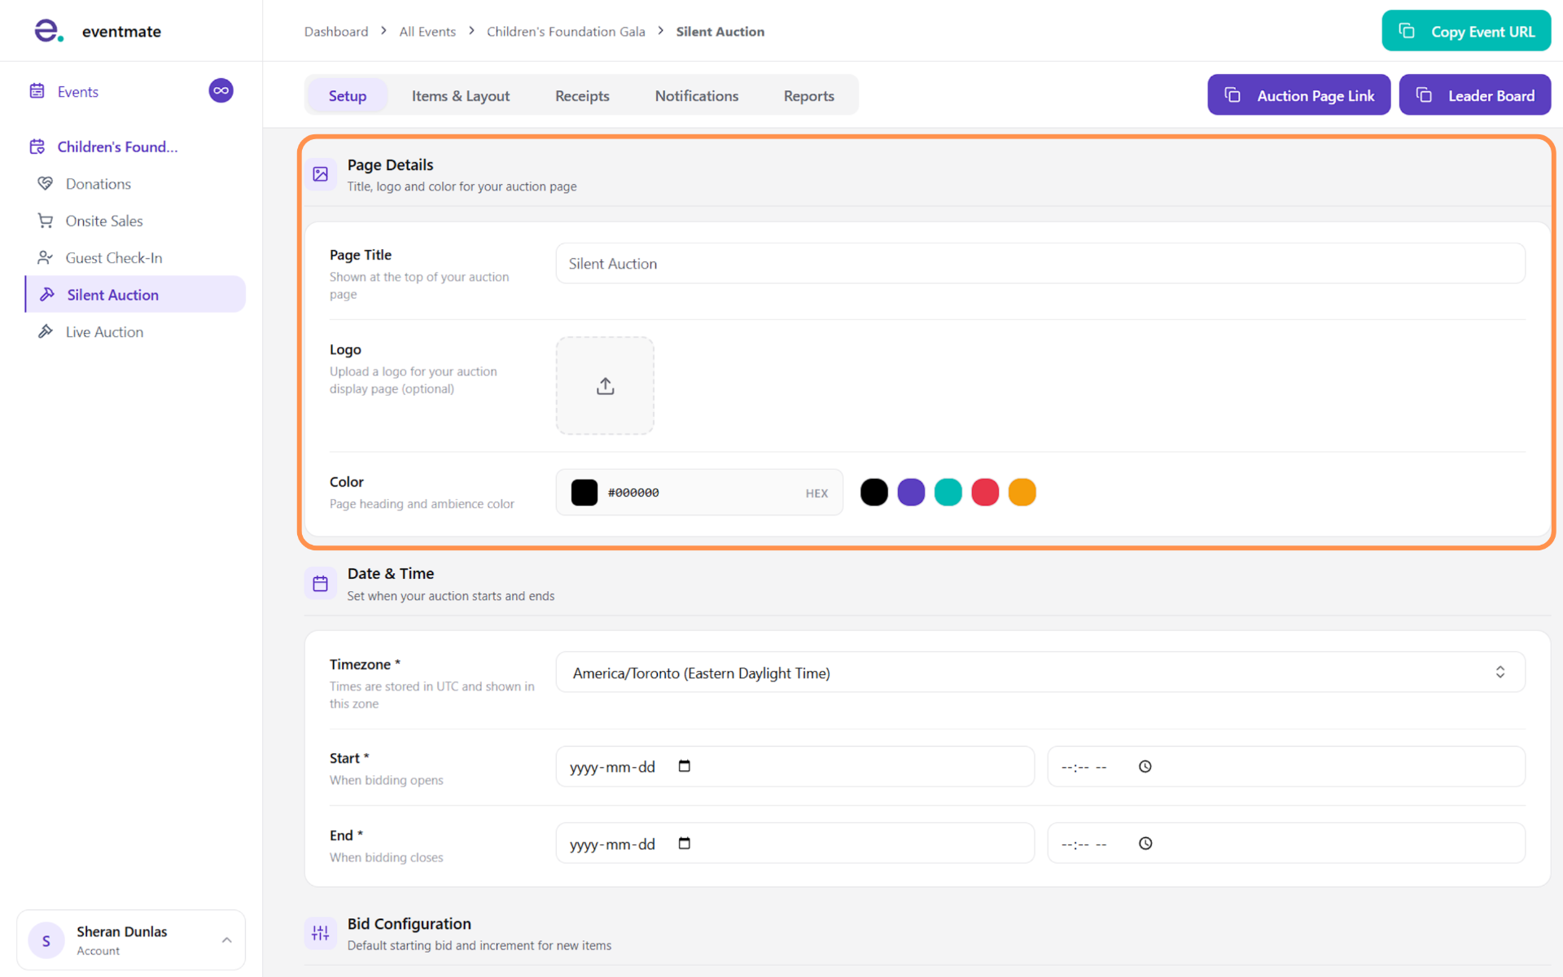This screenshot has width=1563, height=977.
Task: Click the Events calendar icon in sidebar
Action: point(37,91)
